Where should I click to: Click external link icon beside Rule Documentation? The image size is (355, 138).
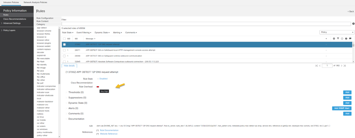tap(98, 130)
